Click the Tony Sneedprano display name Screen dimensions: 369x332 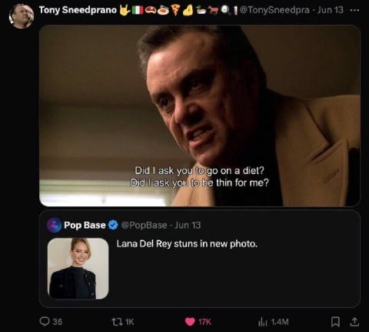click(x=78, y=10)
